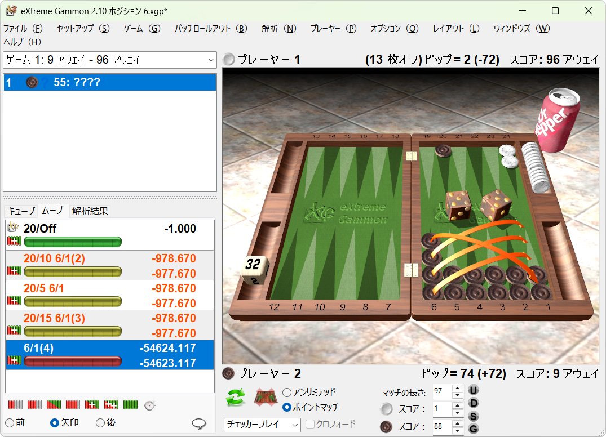Click the round U button
Image resolution: width=606 pixels, height=437 pixels.
click(x=473, y=390)
